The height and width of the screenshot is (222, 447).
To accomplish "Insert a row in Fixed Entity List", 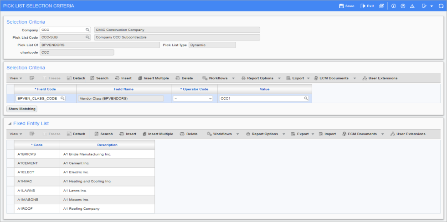I will click(128, 134).
